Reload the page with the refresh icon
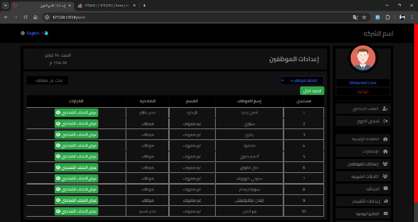The width and height of the screenshot is (418, 222). coord(26,17)
